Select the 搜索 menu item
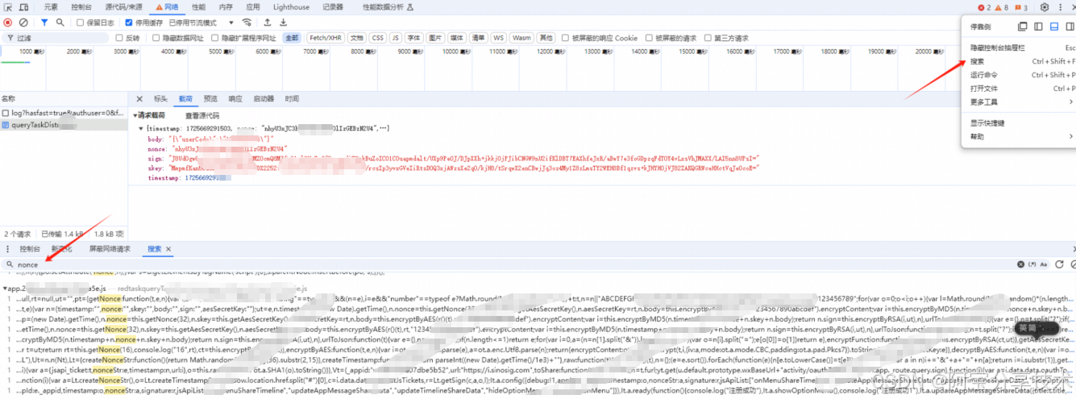The width and height of the screenshot is (1076, 399). (x=1021, y=61)
